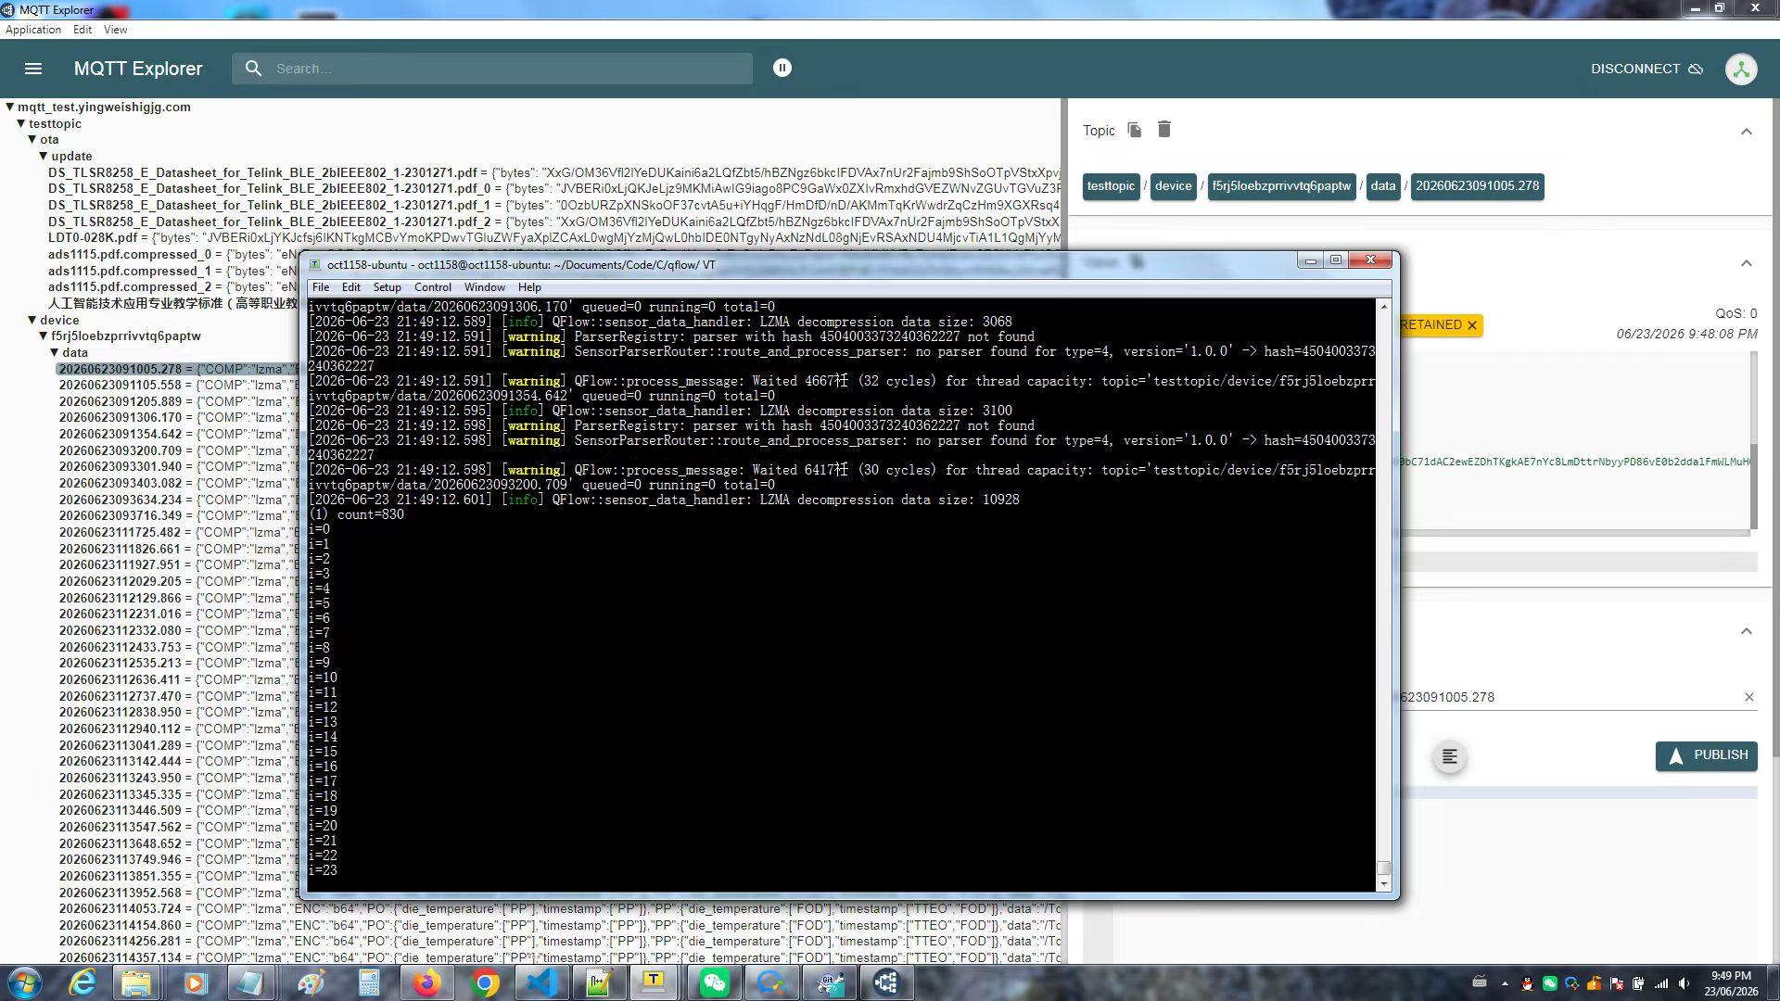The image size is (1780, 1001).
Task: Open Paint from the taskbar
Action: (311, 982)
